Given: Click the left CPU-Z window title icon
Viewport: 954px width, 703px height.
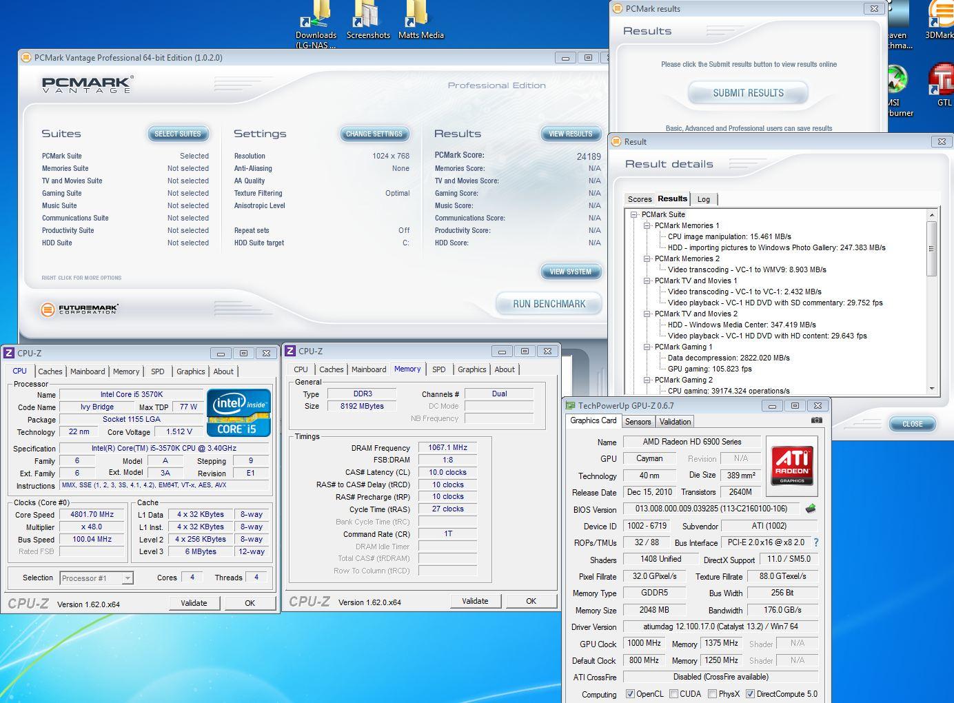Looking at the screenshot, I should coord(9,353).
